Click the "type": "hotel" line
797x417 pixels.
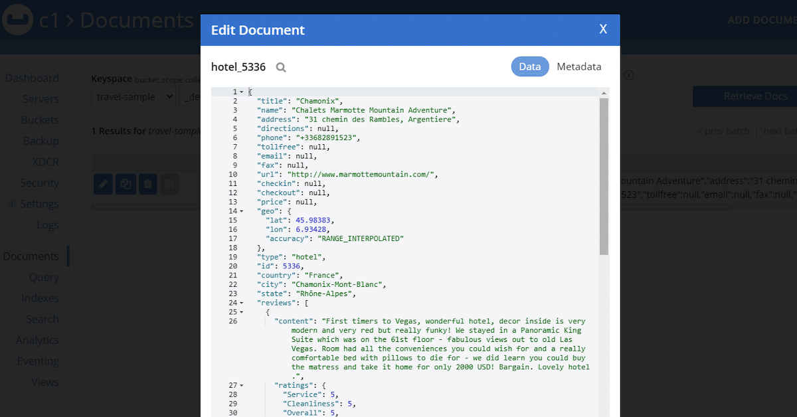click(x=291, y=257)
